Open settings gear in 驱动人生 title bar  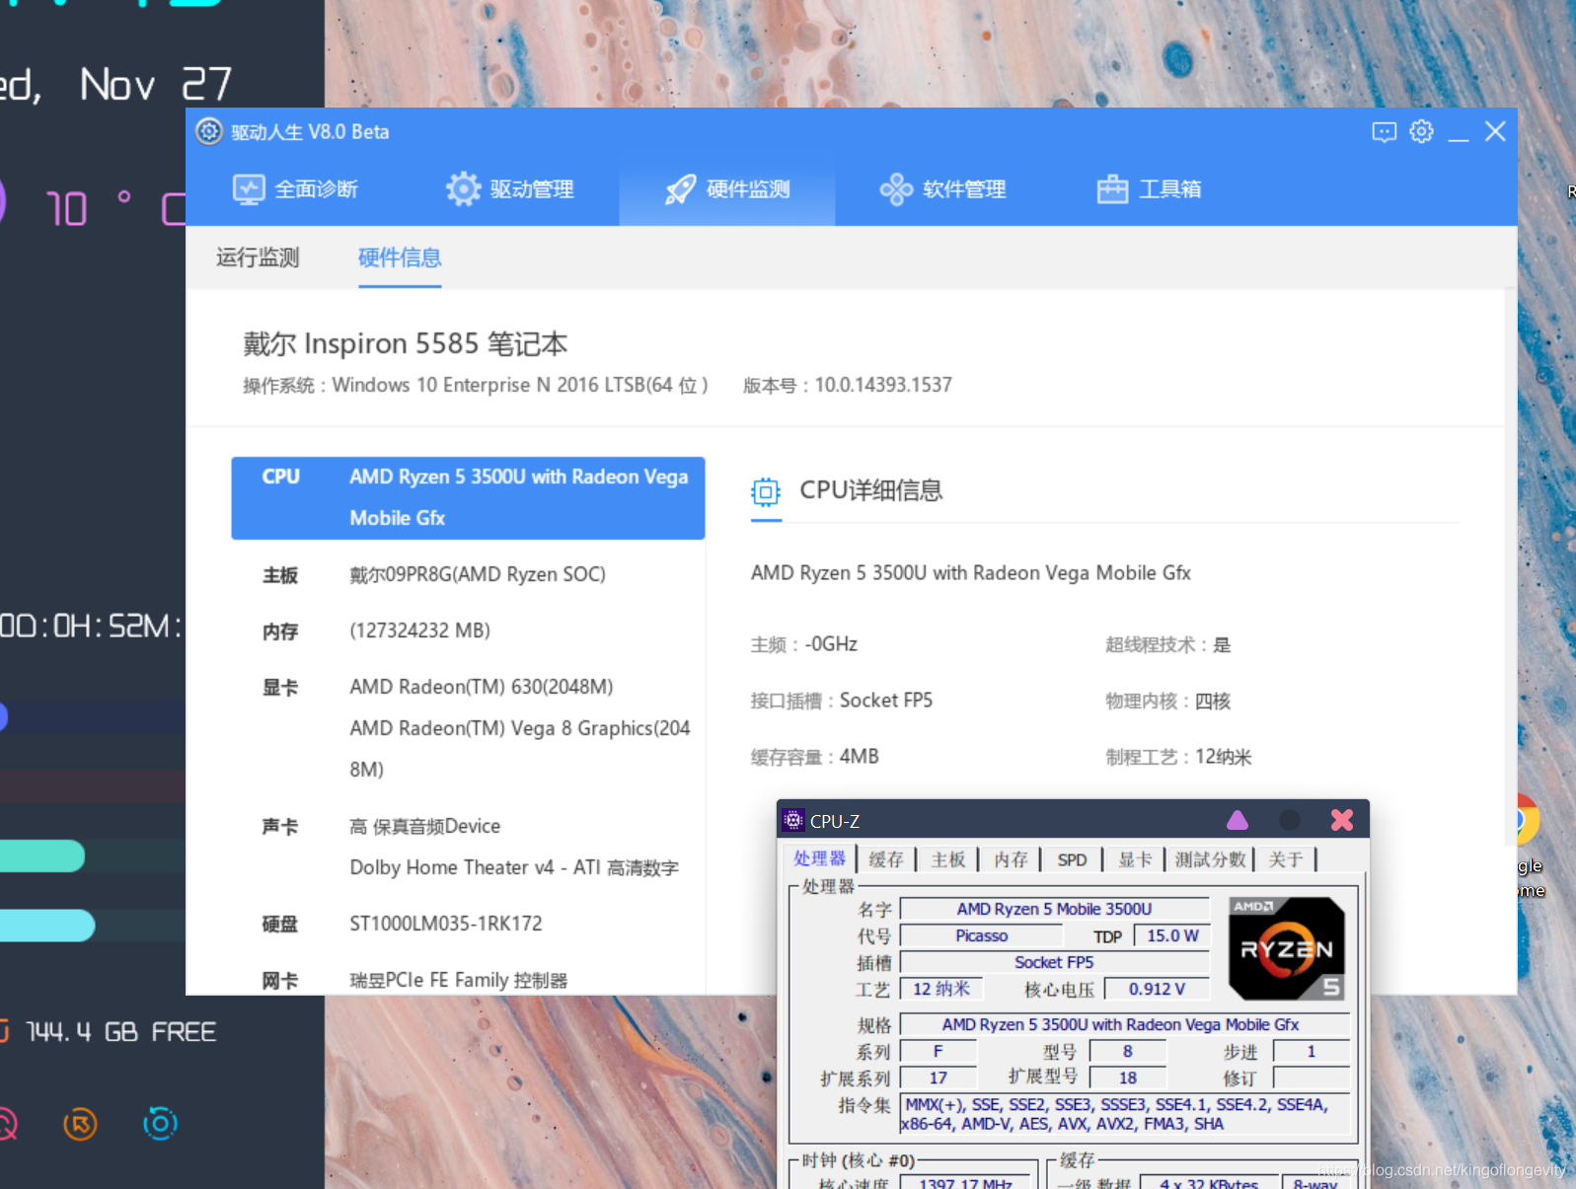[x=1421, y=131]
